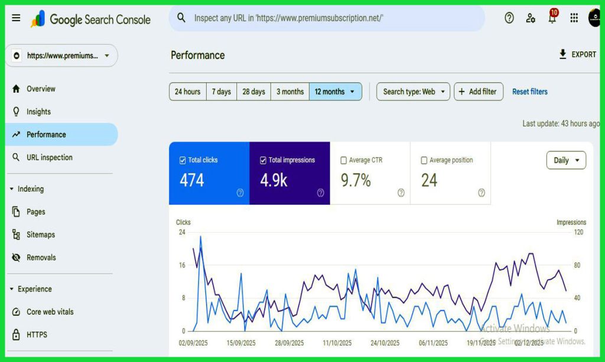The image size is (605, 362).
Task: Open the notifications bell
Action: click(552, 18)
